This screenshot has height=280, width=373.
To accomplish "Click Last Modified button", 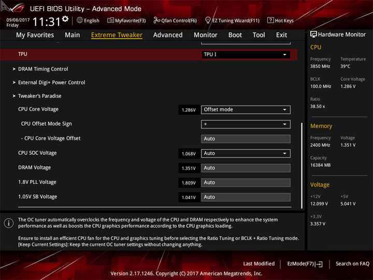I will coord(259,264).
